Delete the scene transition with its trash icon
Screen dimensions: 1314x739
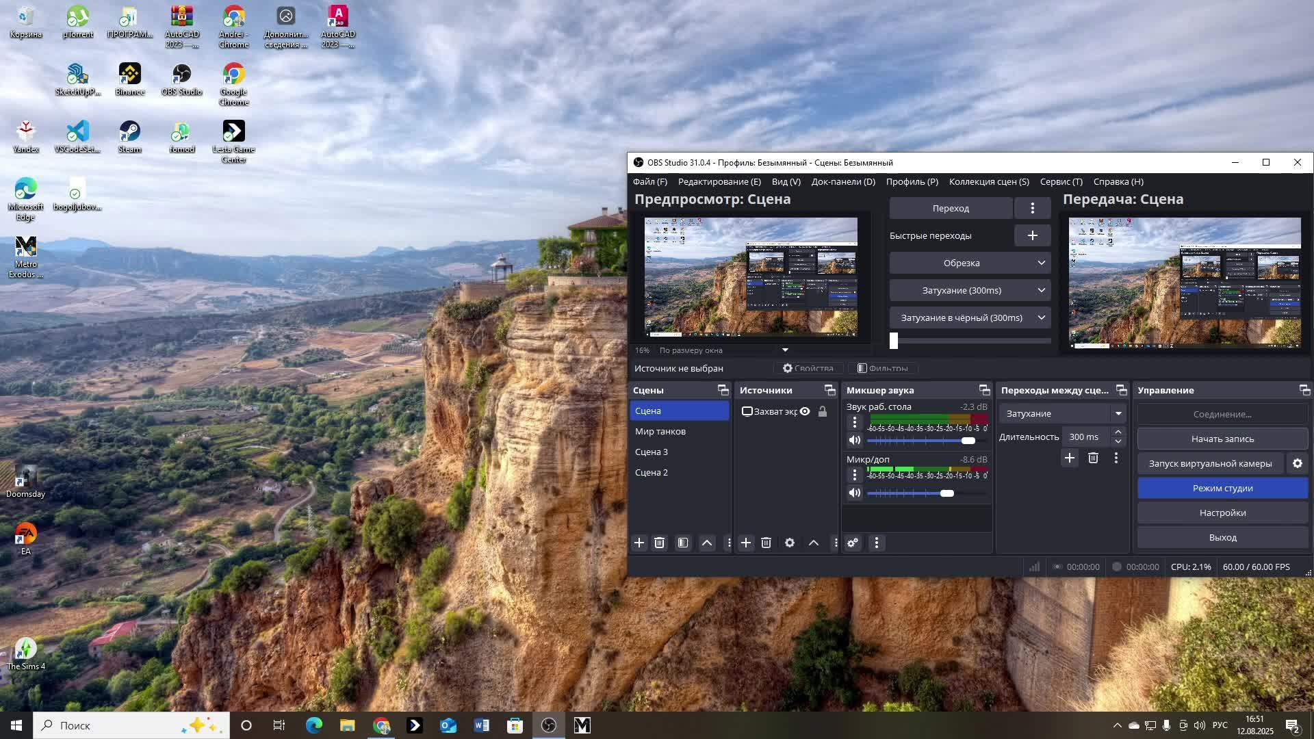[1093, 458]
